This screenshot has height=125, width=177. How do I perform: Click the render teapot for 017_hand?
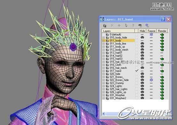(x=162, y=71)
